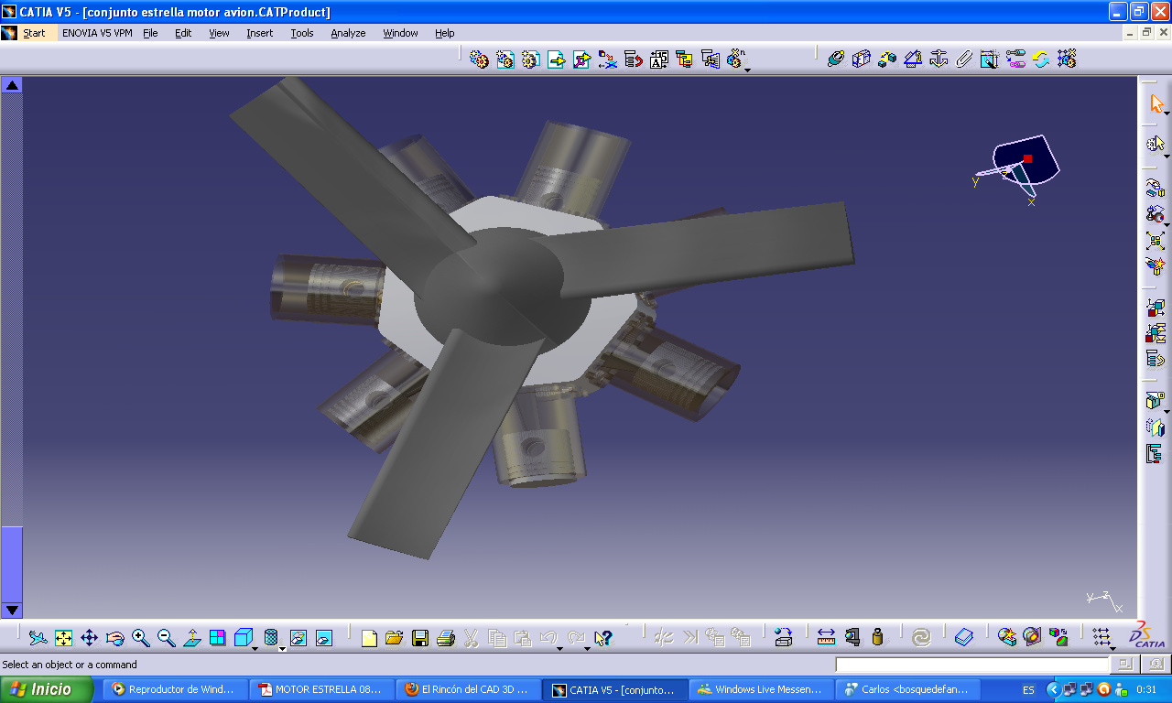
Task: Open the Select arrow tool flyout
Action: [x=1167, y=113]
